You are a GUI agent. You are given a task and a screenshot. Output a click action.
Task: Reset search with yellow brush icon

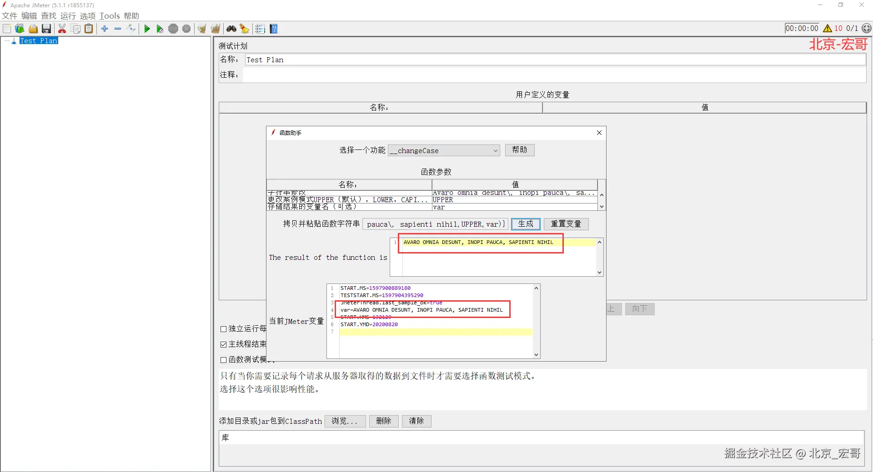pos(245,29)
